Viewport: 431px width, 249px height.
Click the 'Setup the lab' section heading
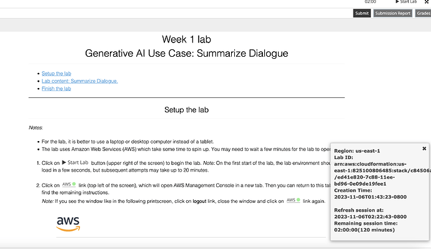(186, 110)
